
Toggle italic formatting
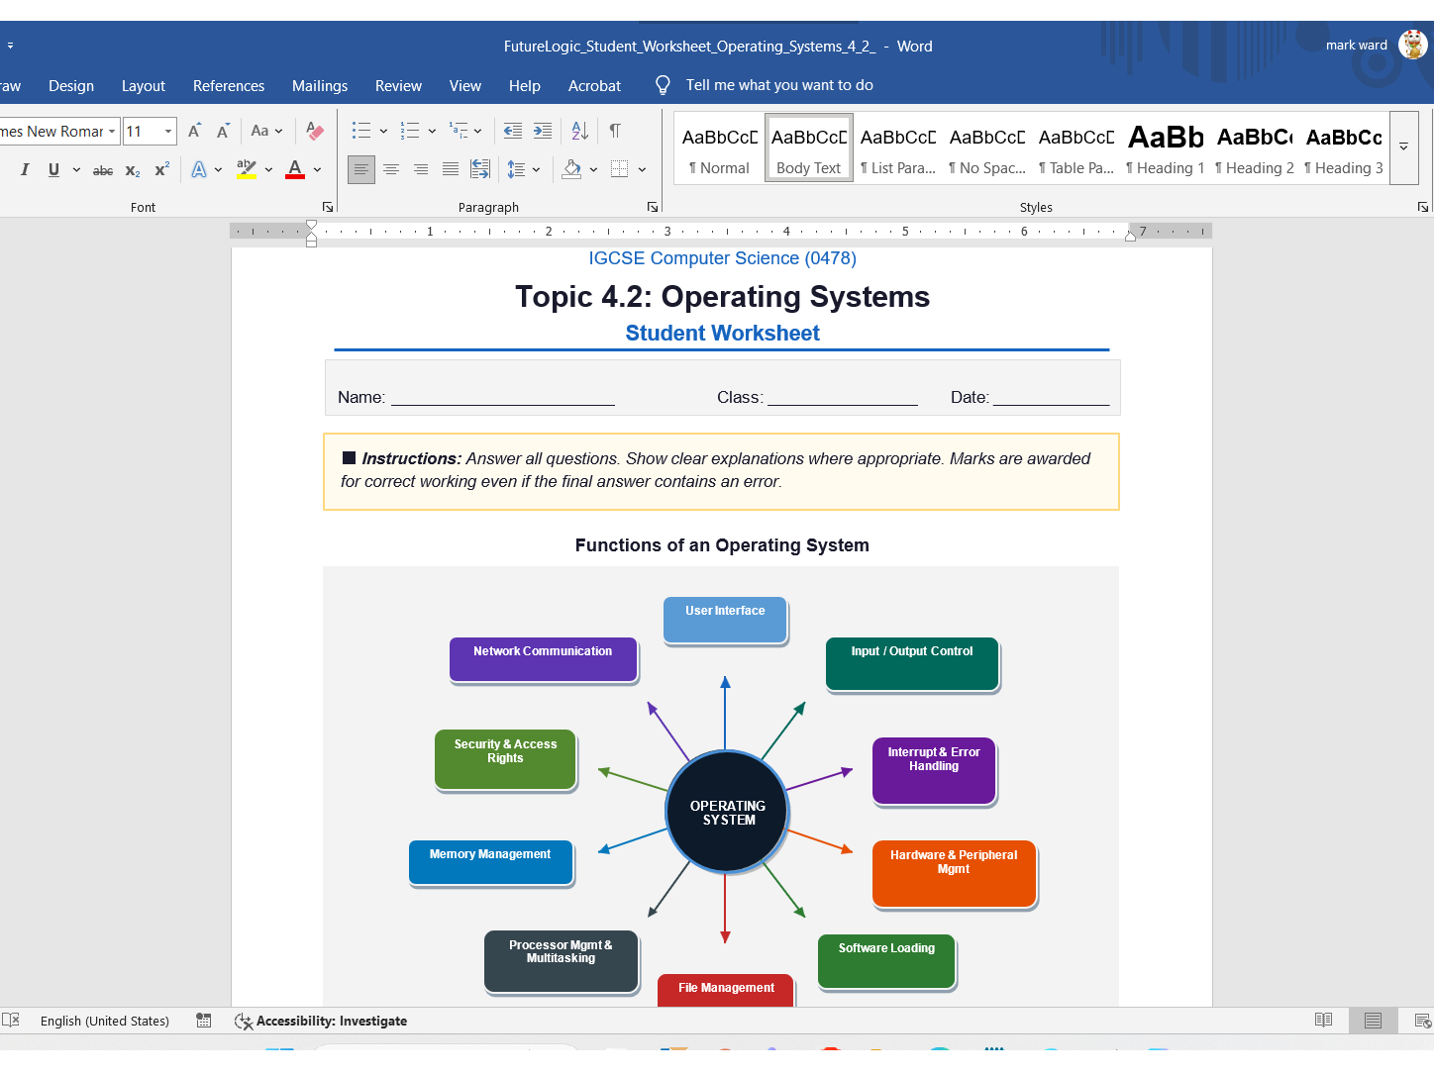coord(25,169)
